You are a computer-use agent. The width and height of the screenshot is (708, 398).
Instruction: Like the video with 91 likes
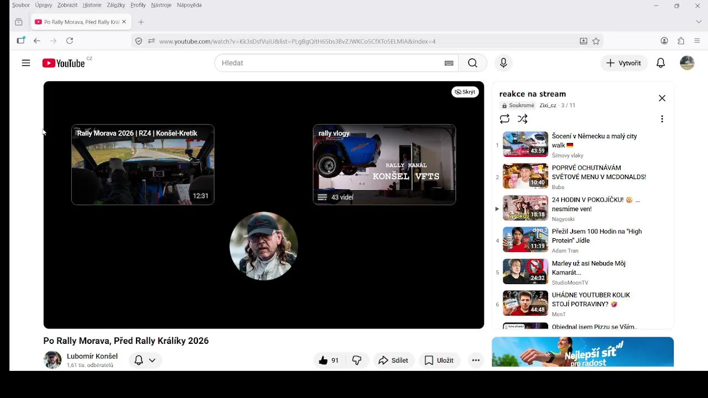coord(329,360)
